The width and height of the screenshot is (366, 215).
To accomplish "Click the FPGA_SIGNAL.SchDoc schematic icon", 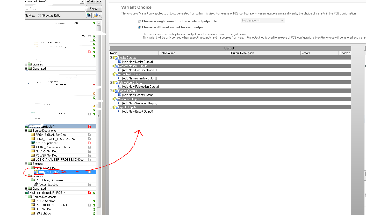I will 33,135.
